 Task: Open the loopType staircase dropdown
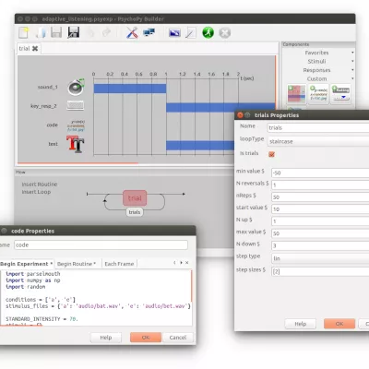coord(318,141)
